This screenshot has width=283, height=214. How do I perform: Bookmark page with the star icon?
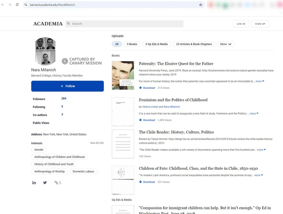(201, 5)
